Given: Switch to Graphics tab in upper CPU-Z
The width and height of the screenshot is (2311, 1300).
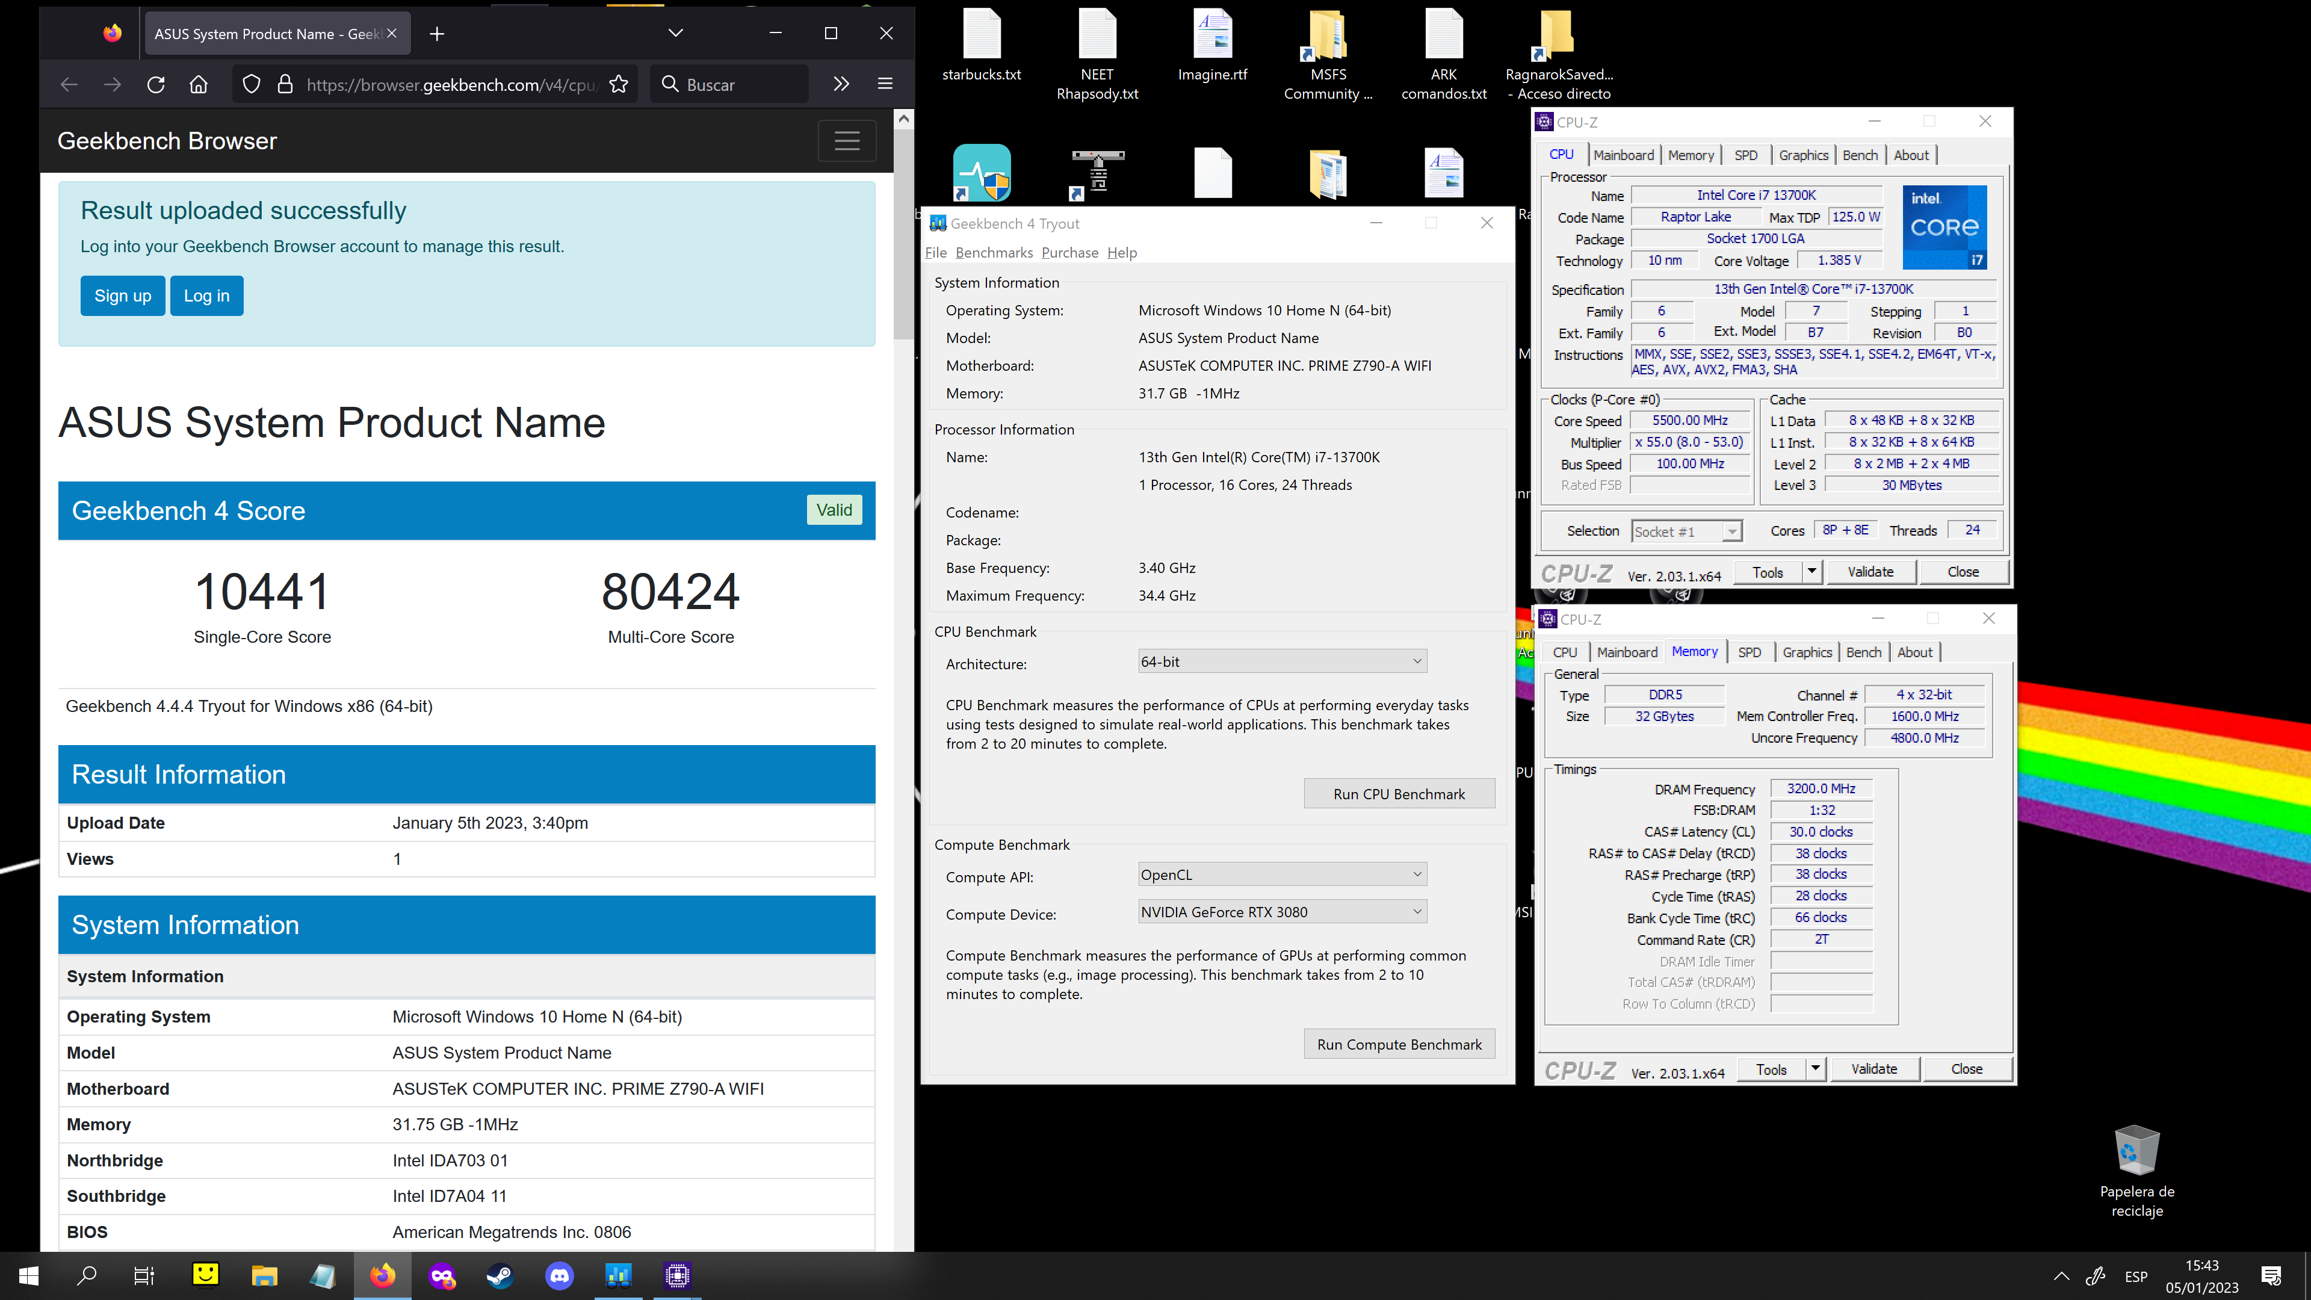Looking at the screenshot, I should (x=1803, y=155).
